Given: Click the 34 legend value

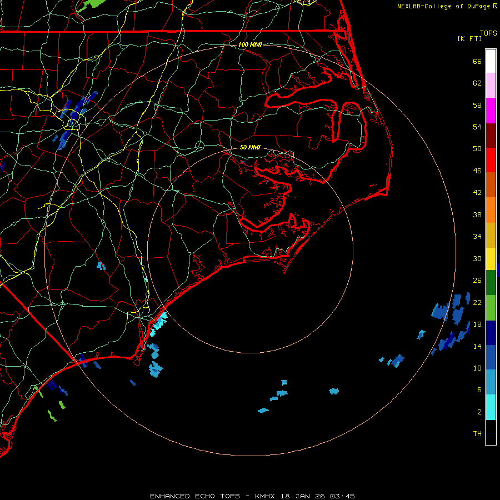Looking at the screenshot, I should [477, 237].
